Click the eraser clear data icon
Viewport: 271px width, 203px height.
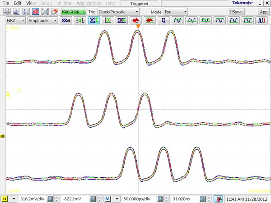(x=54, y=11)
